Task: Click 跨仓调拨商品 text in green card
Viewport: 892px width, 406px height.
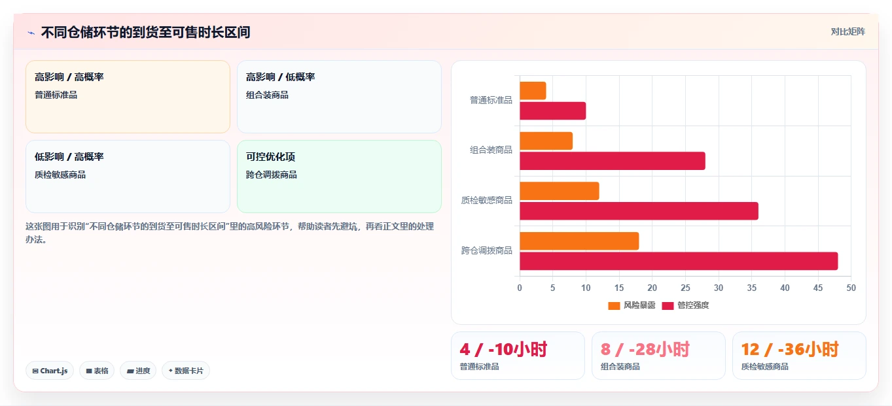Action: [x=272, y=175]
